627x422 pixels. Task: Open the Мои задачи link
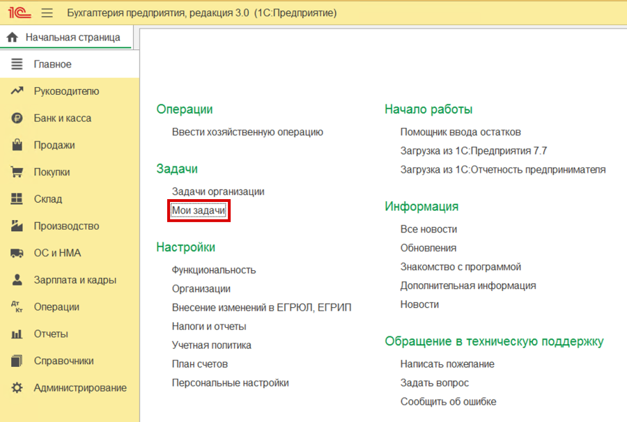[199, 210]
